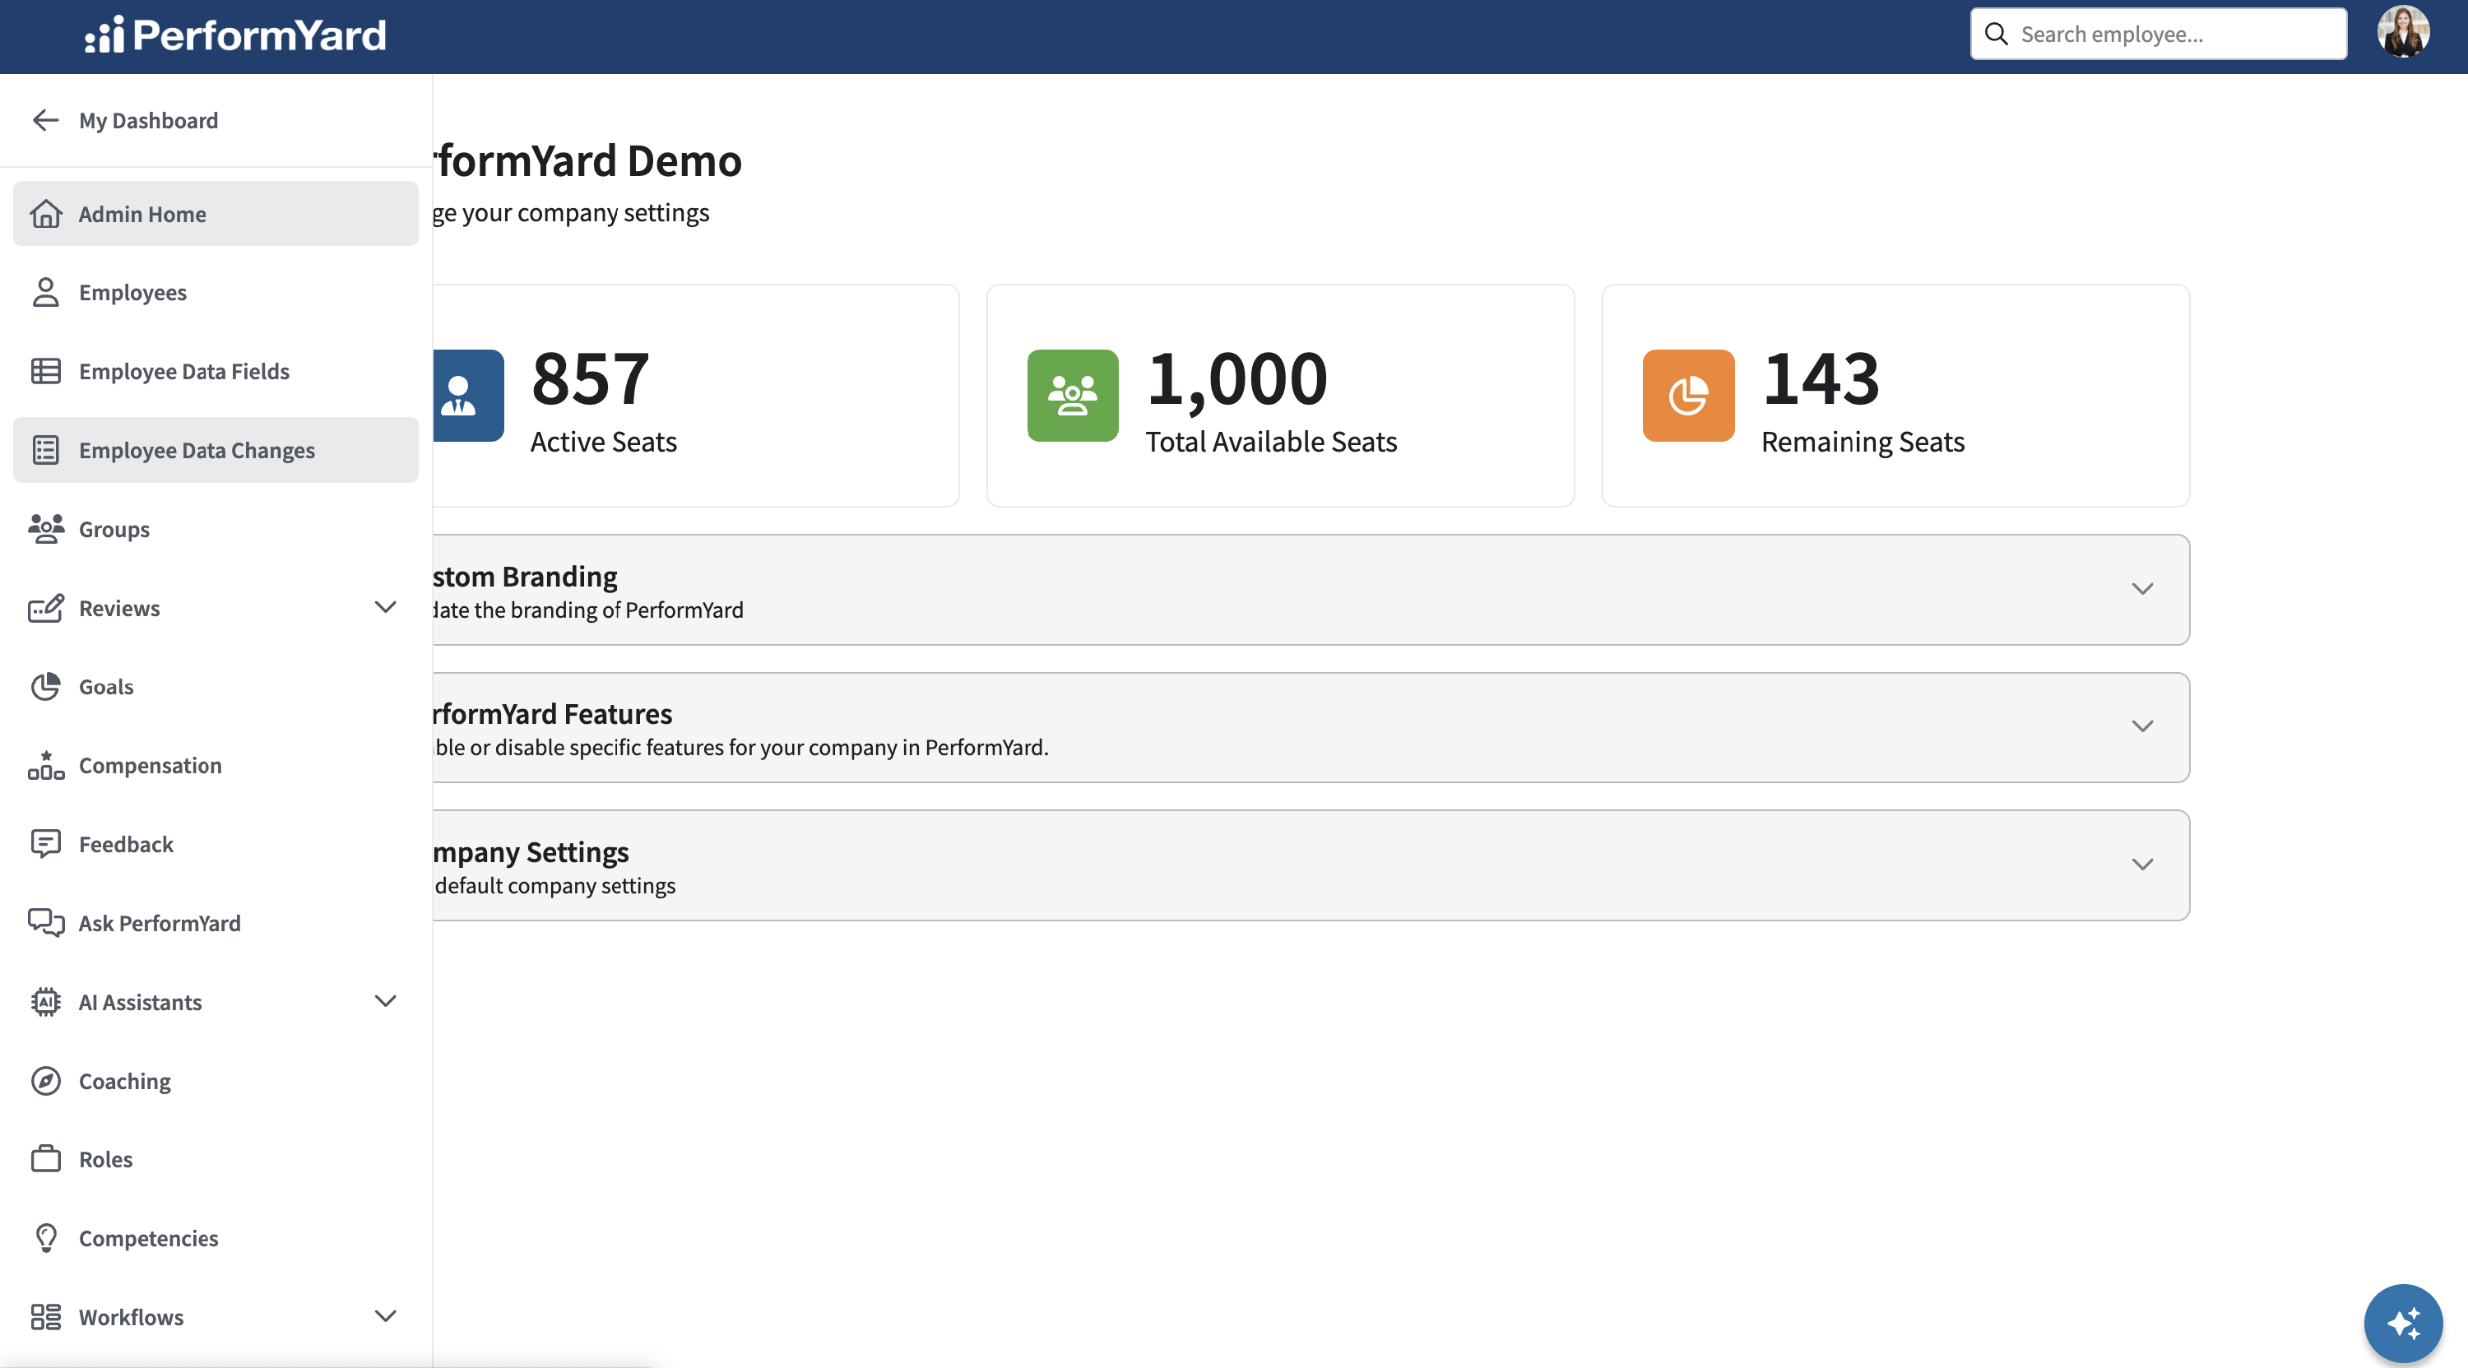Open the Employees page
Screen dimensions: 2468x1368
[x=216, y=292]
